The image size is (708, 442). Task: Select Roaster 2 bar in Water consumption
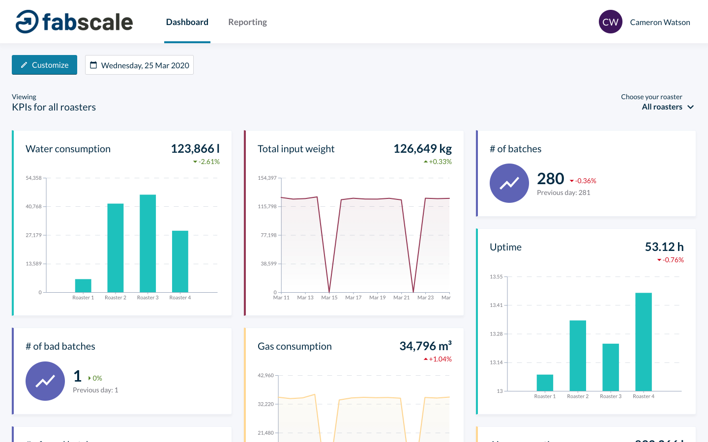[116, 248]
